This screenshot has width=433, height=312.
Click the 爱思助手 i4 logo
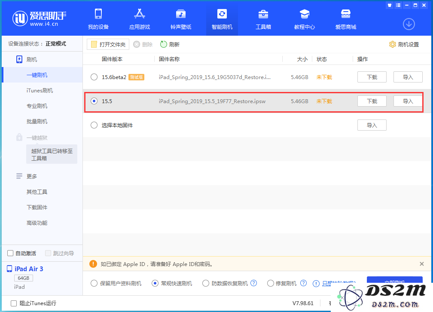coord(39,18)
